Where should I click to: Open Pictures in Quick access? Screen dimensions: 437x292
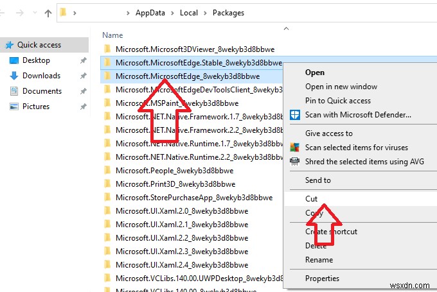click(x=36, y=107)
